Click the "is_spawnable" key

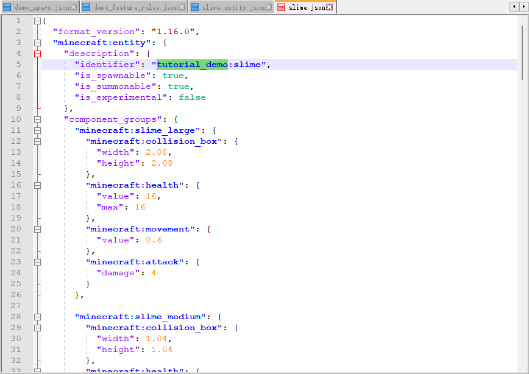tap(113, 76)
